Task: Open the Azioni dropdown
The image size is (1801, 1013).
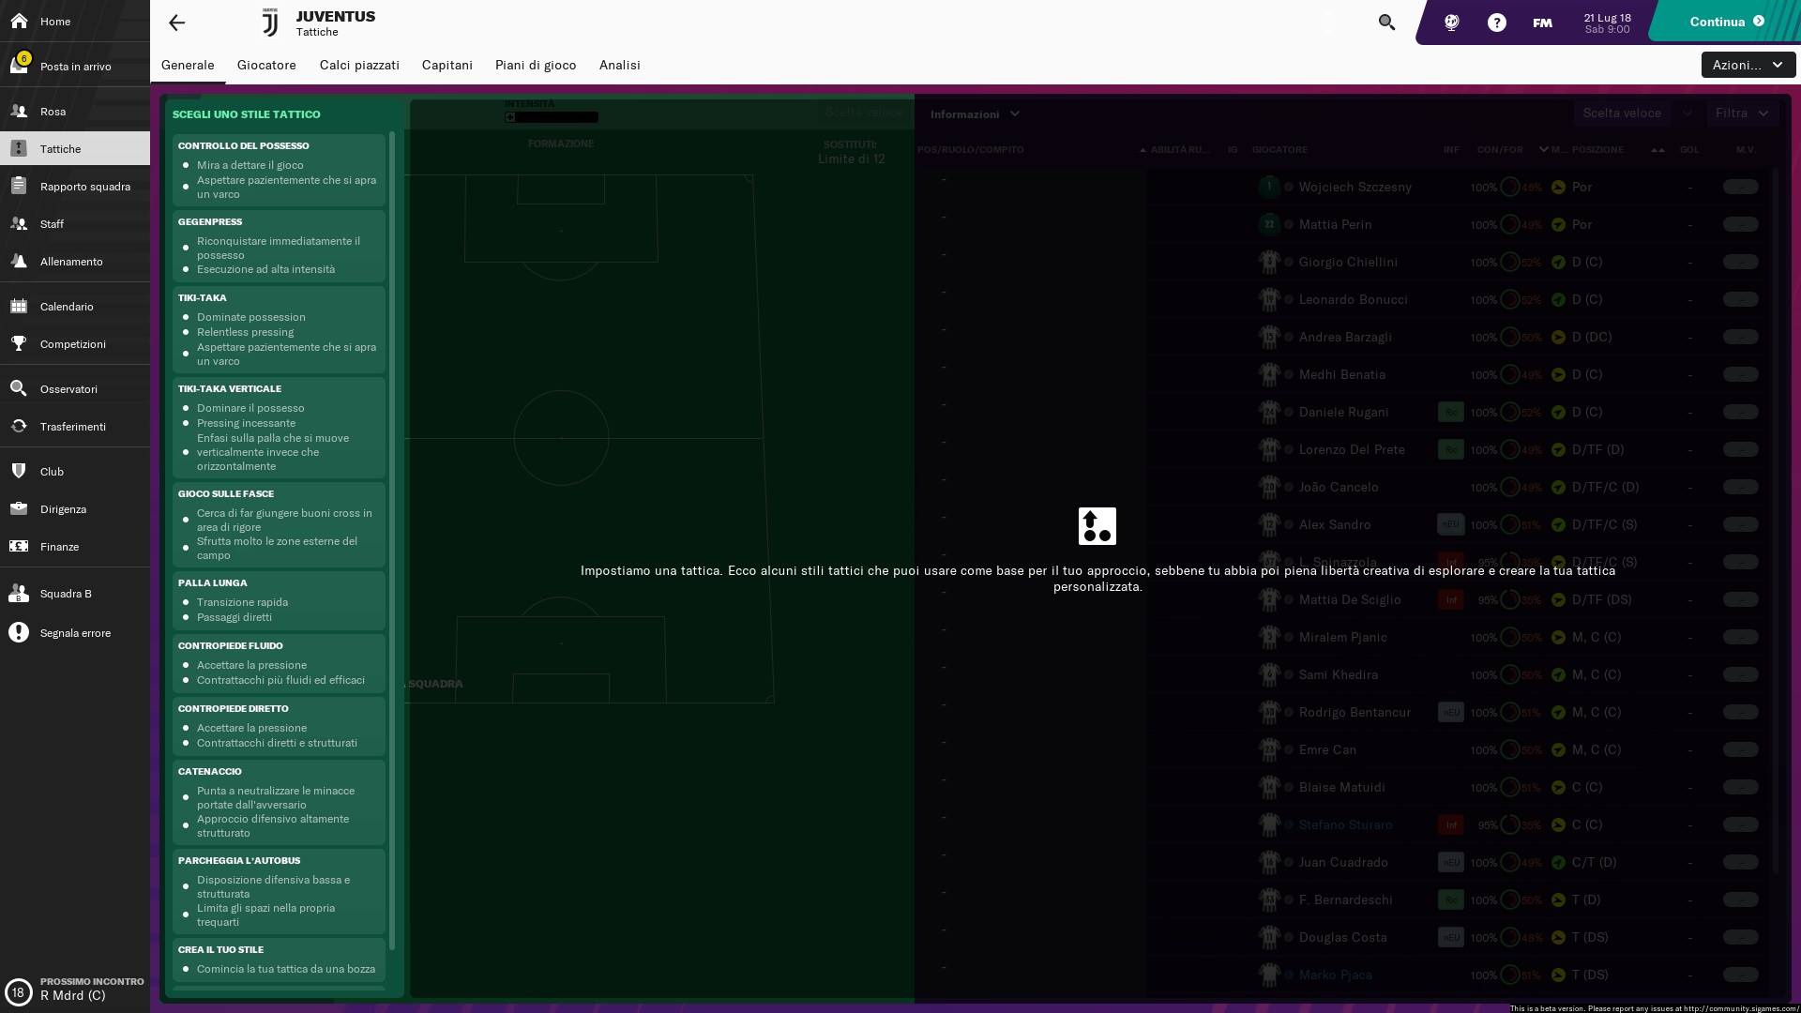Action: pyautogui.click(x=1748, y=65)
